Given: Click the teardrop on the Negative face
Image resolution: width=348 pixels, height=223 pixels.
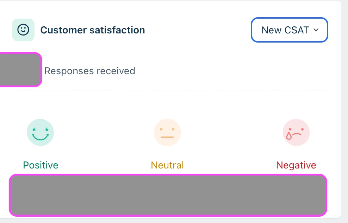Looking at the screenshot, I should 289,136.
